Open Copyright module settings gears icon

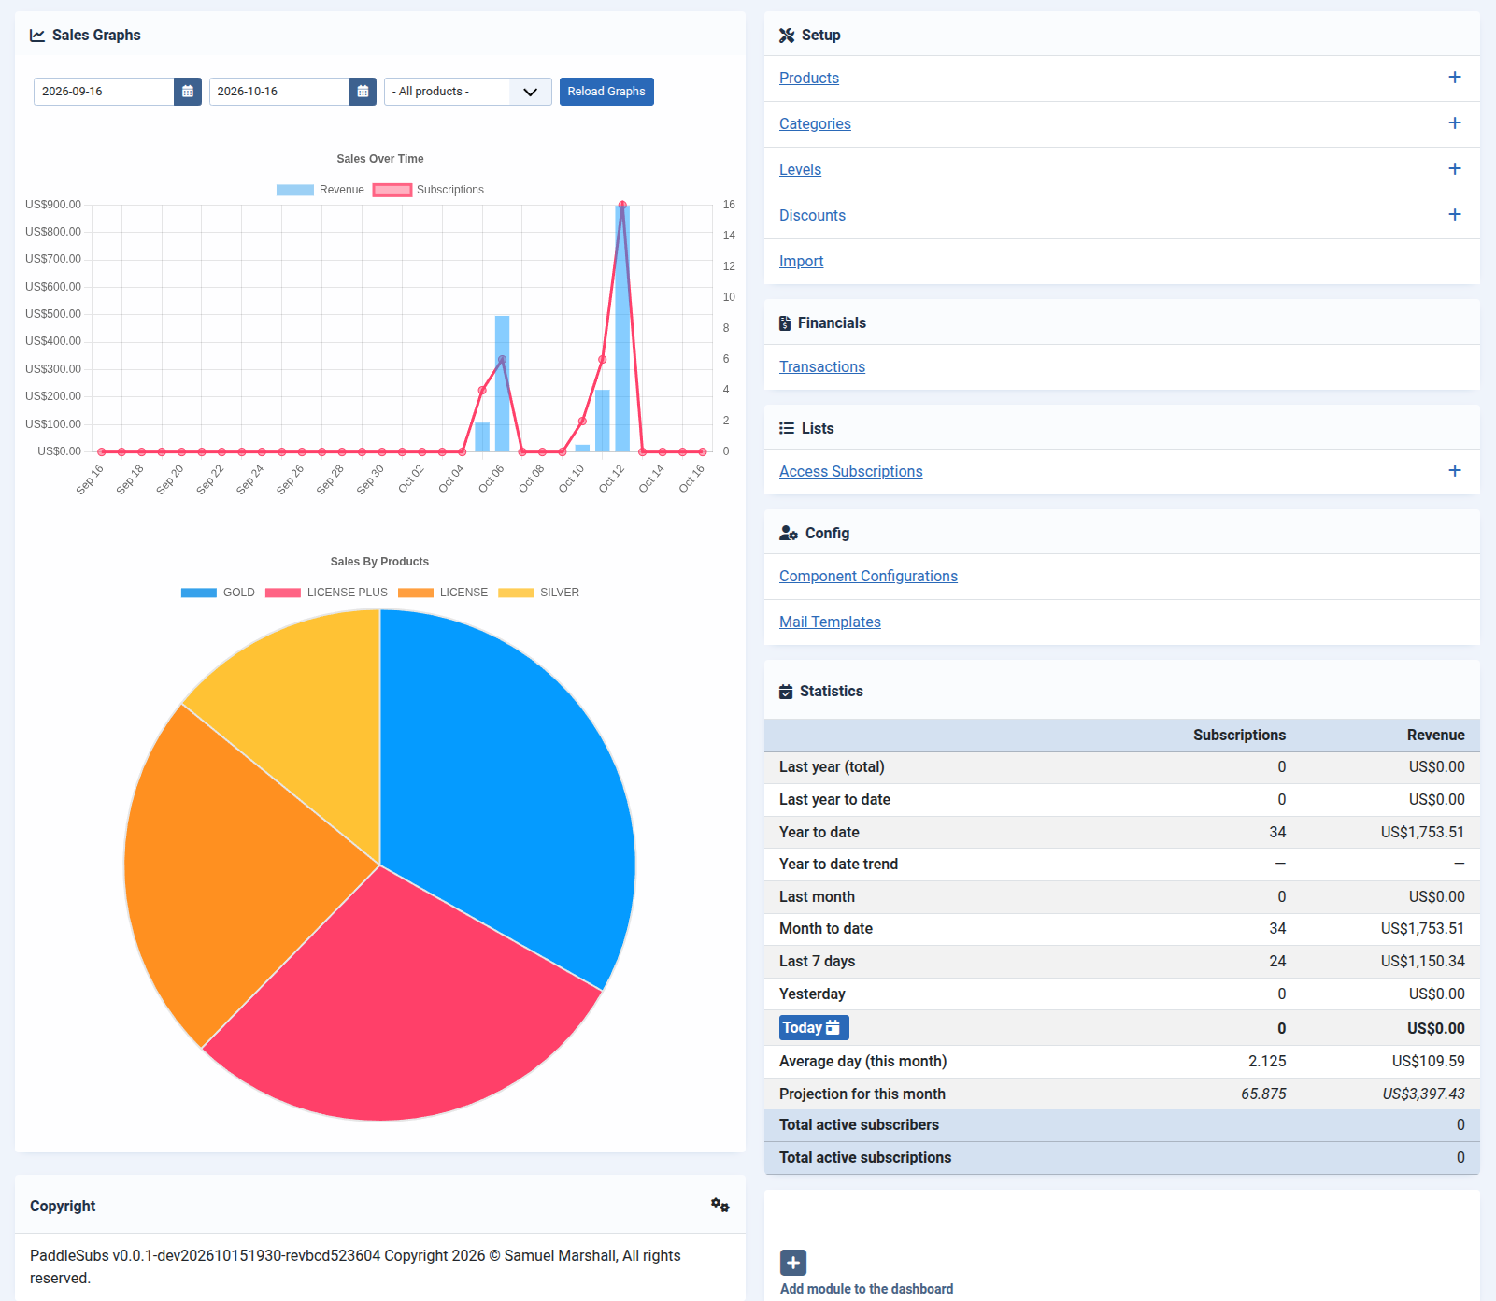point(720,1205)
